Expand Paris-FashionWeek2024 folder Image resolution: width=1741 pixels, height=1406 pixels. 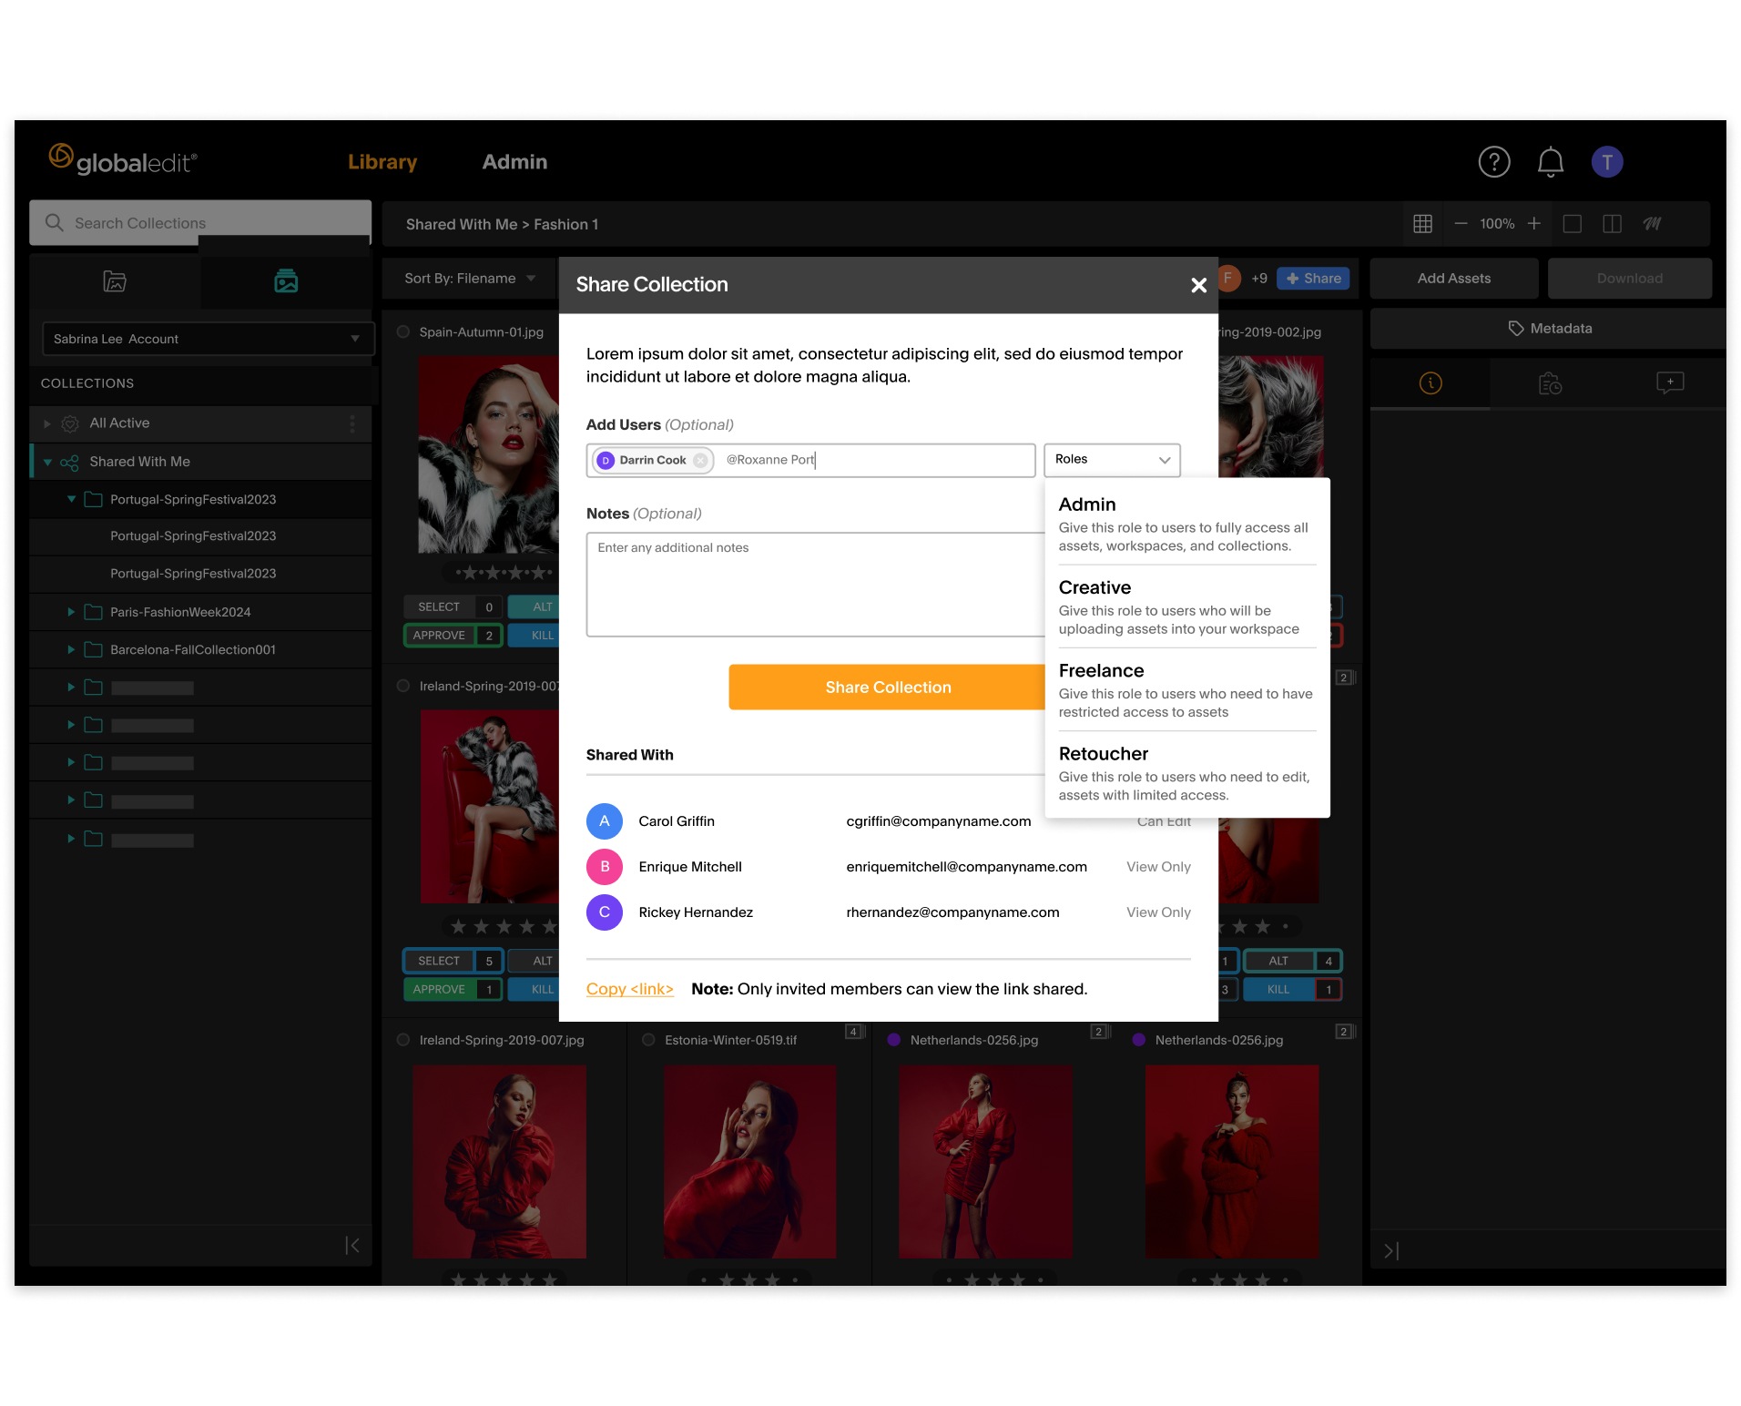tap(71, 613)
